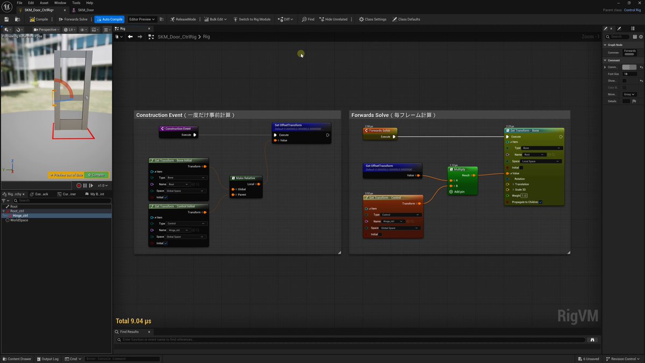Image resolution: width=645 pixels, height=363 pixels.
Task: Open the File menu
Action: (19, 3)
